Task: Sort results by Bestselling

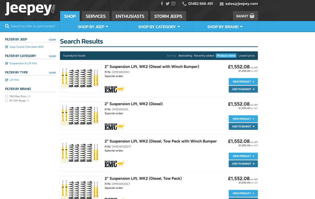Action: (185, 56)
